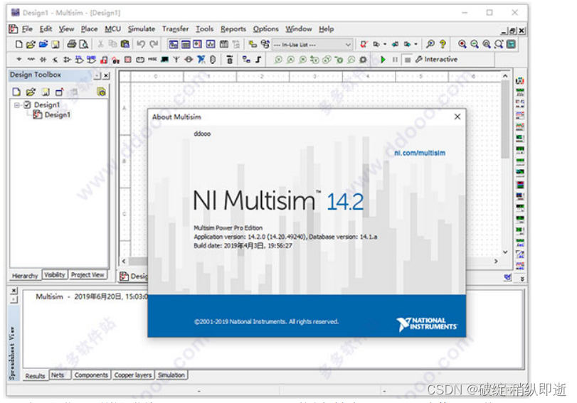
Task: Toggle the Spreadsheet View panel
Action: pos(186,45)
